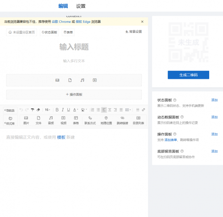Insert a hyperlink via the chain icon
223x217 pixels.
(143, 110)
